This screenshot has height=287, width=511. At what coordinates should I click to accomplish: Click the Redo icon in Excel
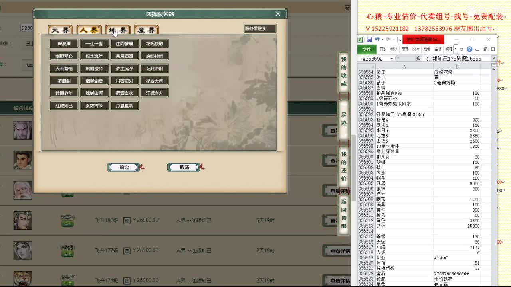(x=388, y=40)
